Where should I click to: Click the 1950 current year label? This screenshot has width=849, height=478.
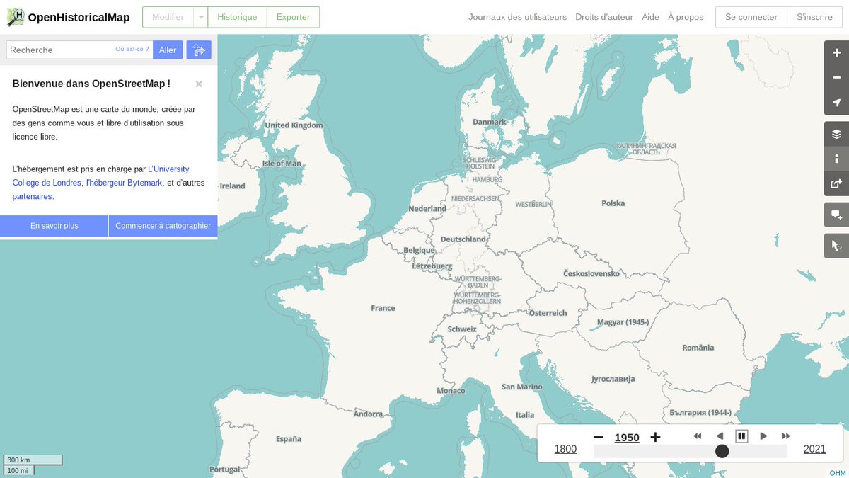[x=627, y=438]
